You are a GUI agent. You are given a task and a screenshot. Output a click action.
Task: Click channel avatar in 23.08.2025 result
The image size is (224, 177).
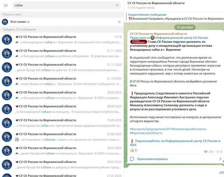pyautogui.click(x=7, y=137)
